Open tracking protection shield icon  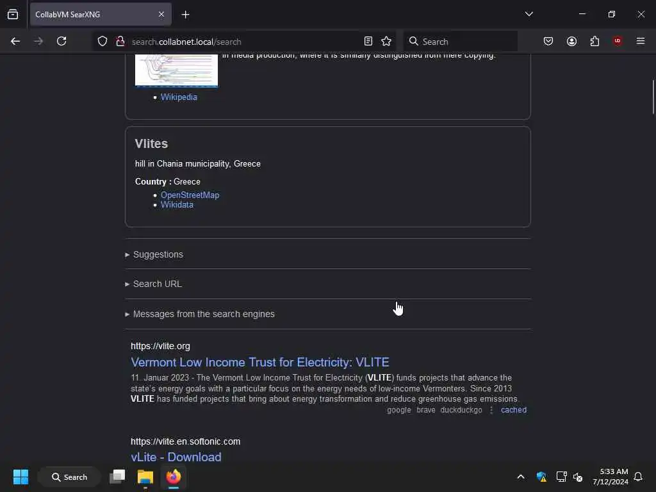(102, 42)
